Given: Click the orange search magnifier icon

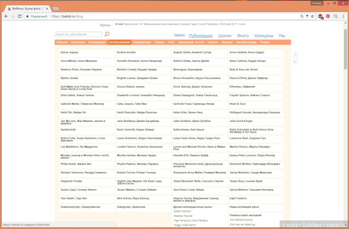Looking at the screenshot, I should coord(107,34).
